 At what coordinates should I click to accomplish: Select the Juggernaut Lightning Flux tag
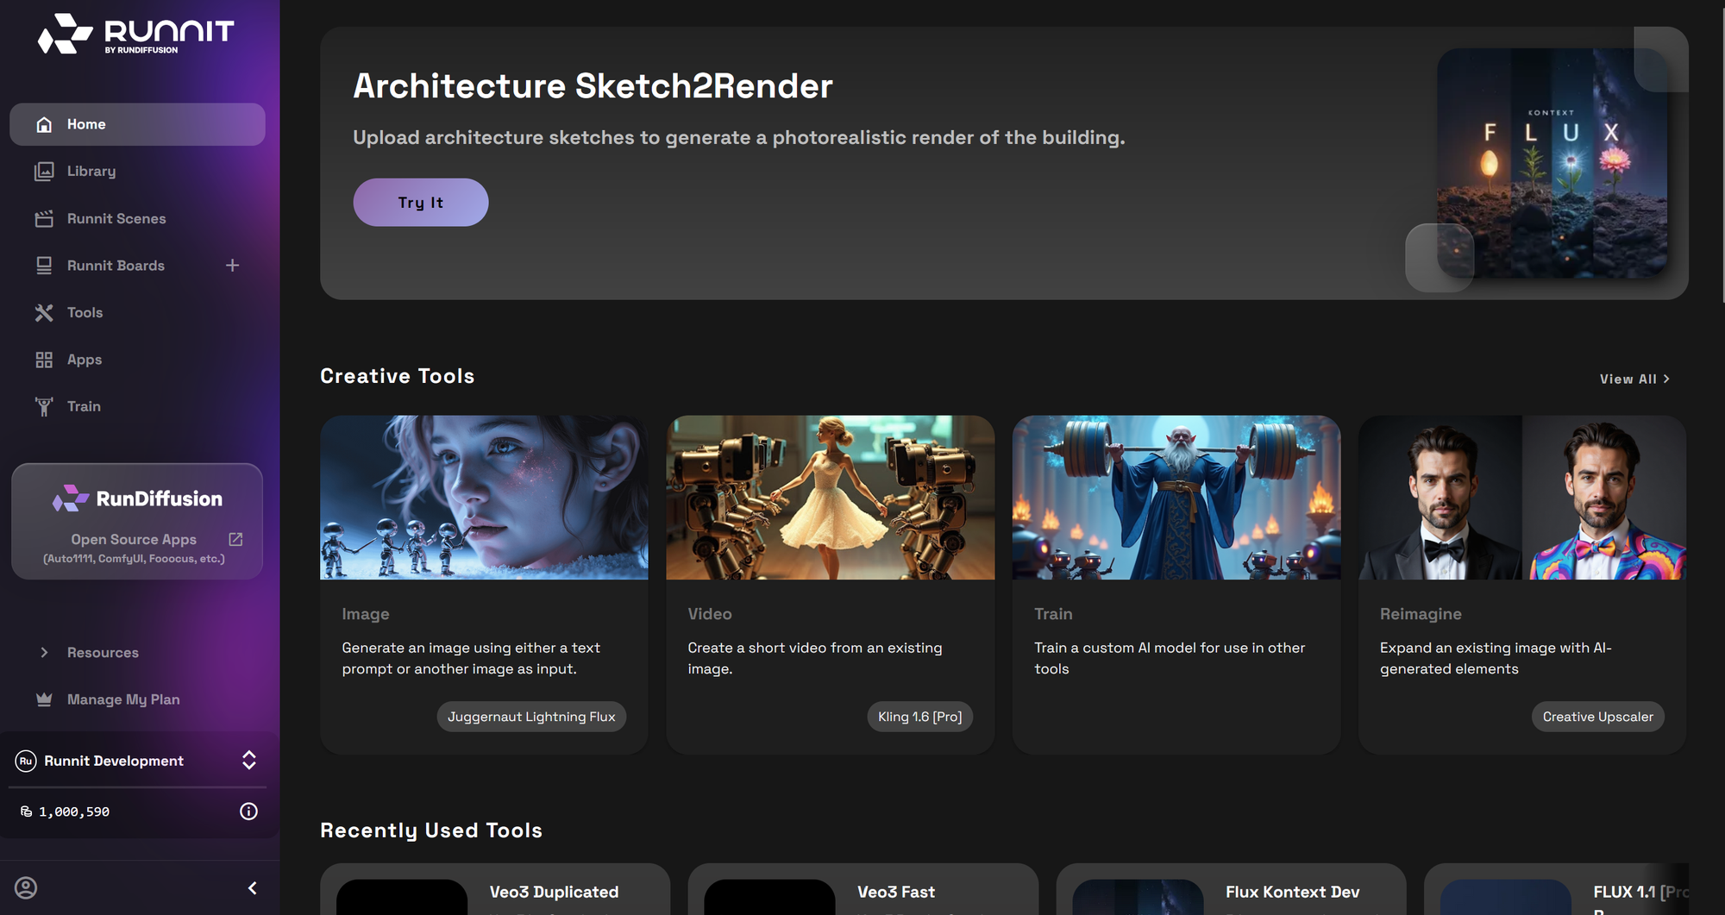click(x=531, y=717)
